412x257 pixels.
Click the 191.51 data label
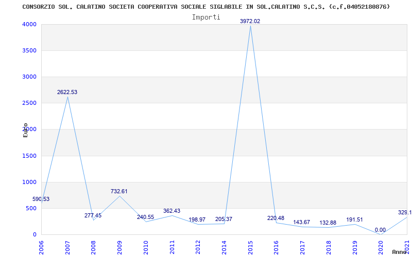(x=354, y=220)
